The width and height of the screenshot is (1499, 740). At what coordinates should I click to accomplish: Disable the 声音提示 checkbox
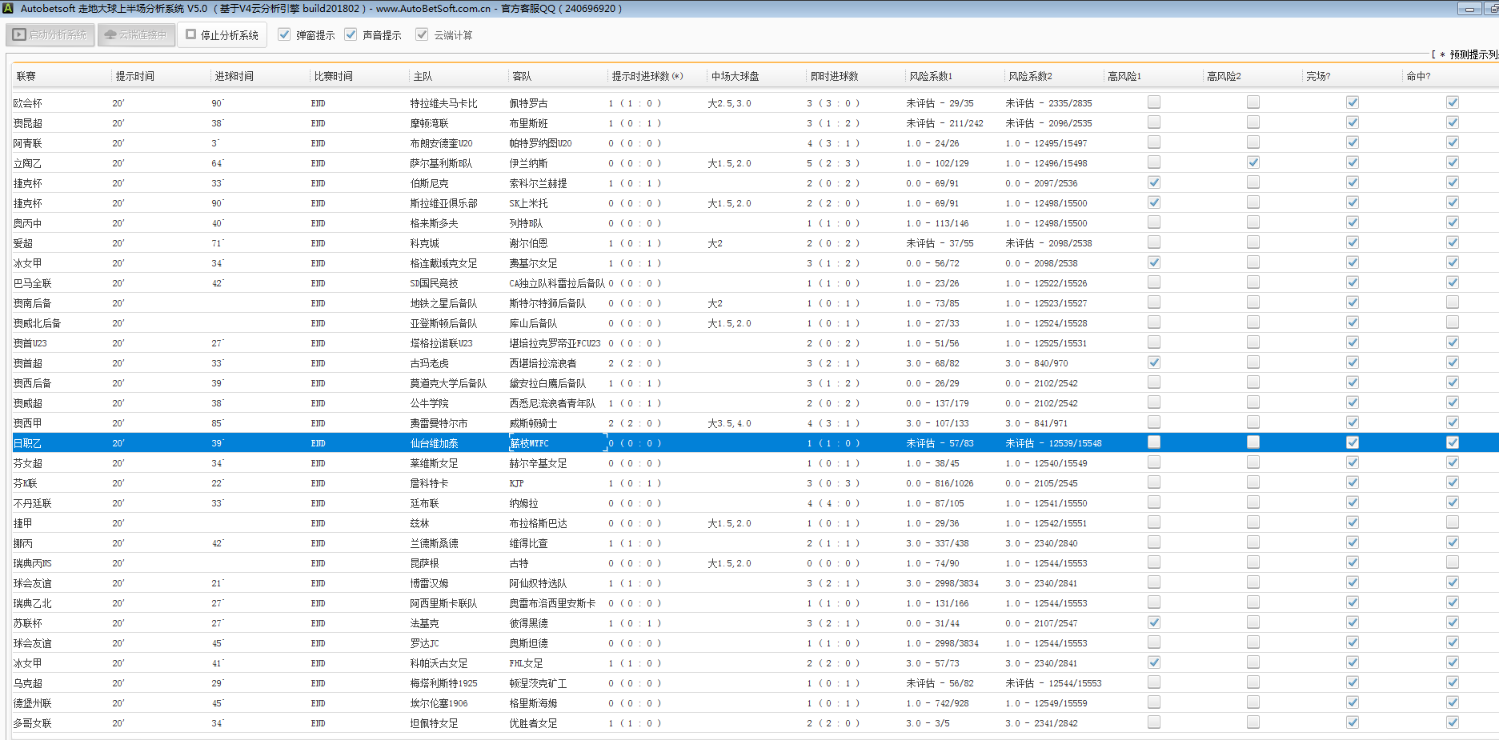point(351,35)
